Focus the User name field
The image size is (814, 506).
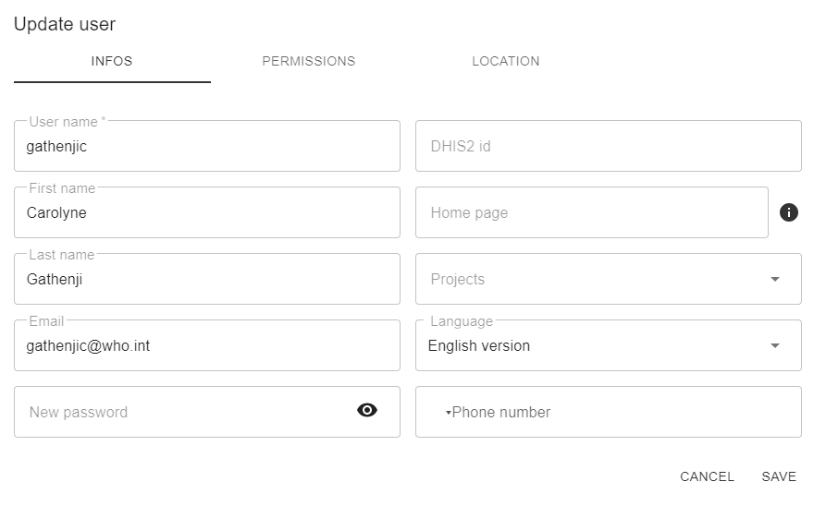(x=206, y=146)
